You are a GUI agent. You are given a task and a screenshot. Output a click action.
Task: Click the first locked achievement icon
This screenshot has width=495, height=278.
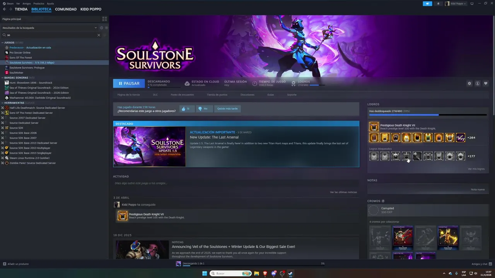tap(374, 156)
